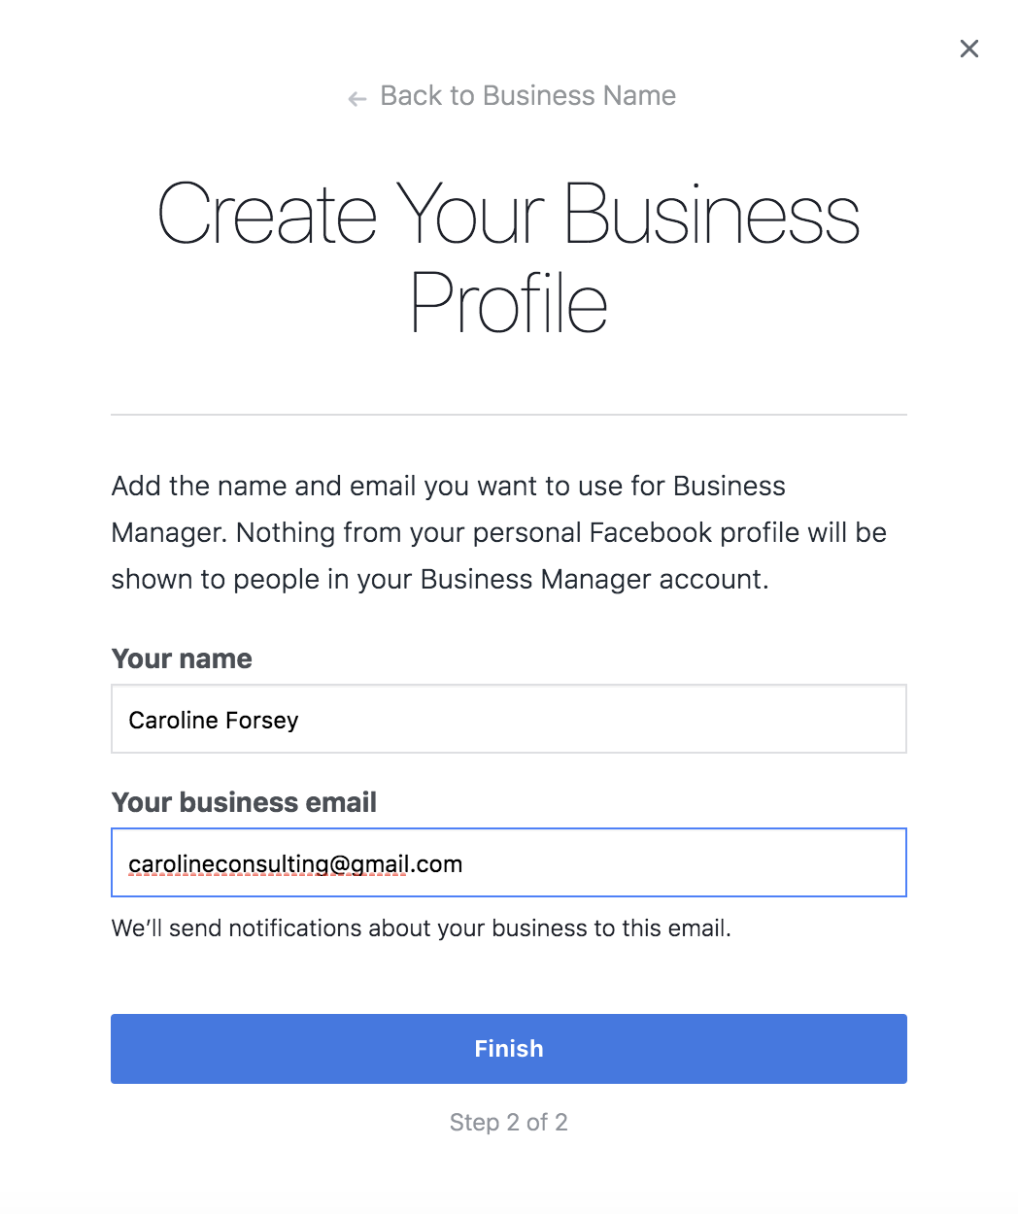
Task: Click the notifications helper text below the email field
Action: coord(421,928)
